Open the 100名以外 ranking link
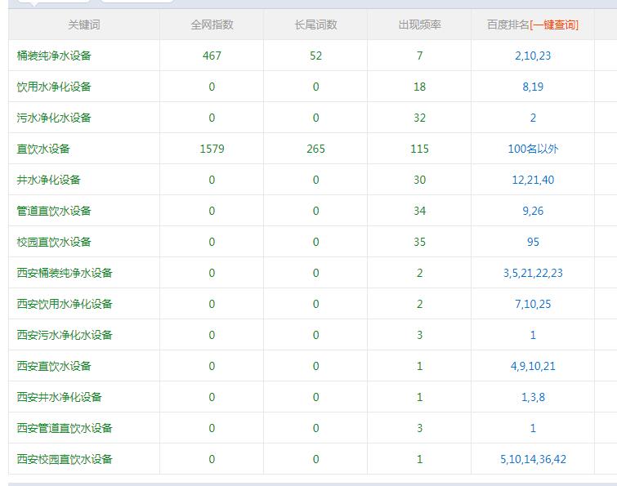 [533, 149]
